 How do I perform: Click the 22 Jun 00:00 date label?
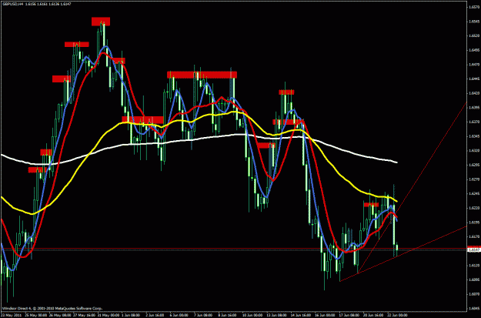(397, 315)
